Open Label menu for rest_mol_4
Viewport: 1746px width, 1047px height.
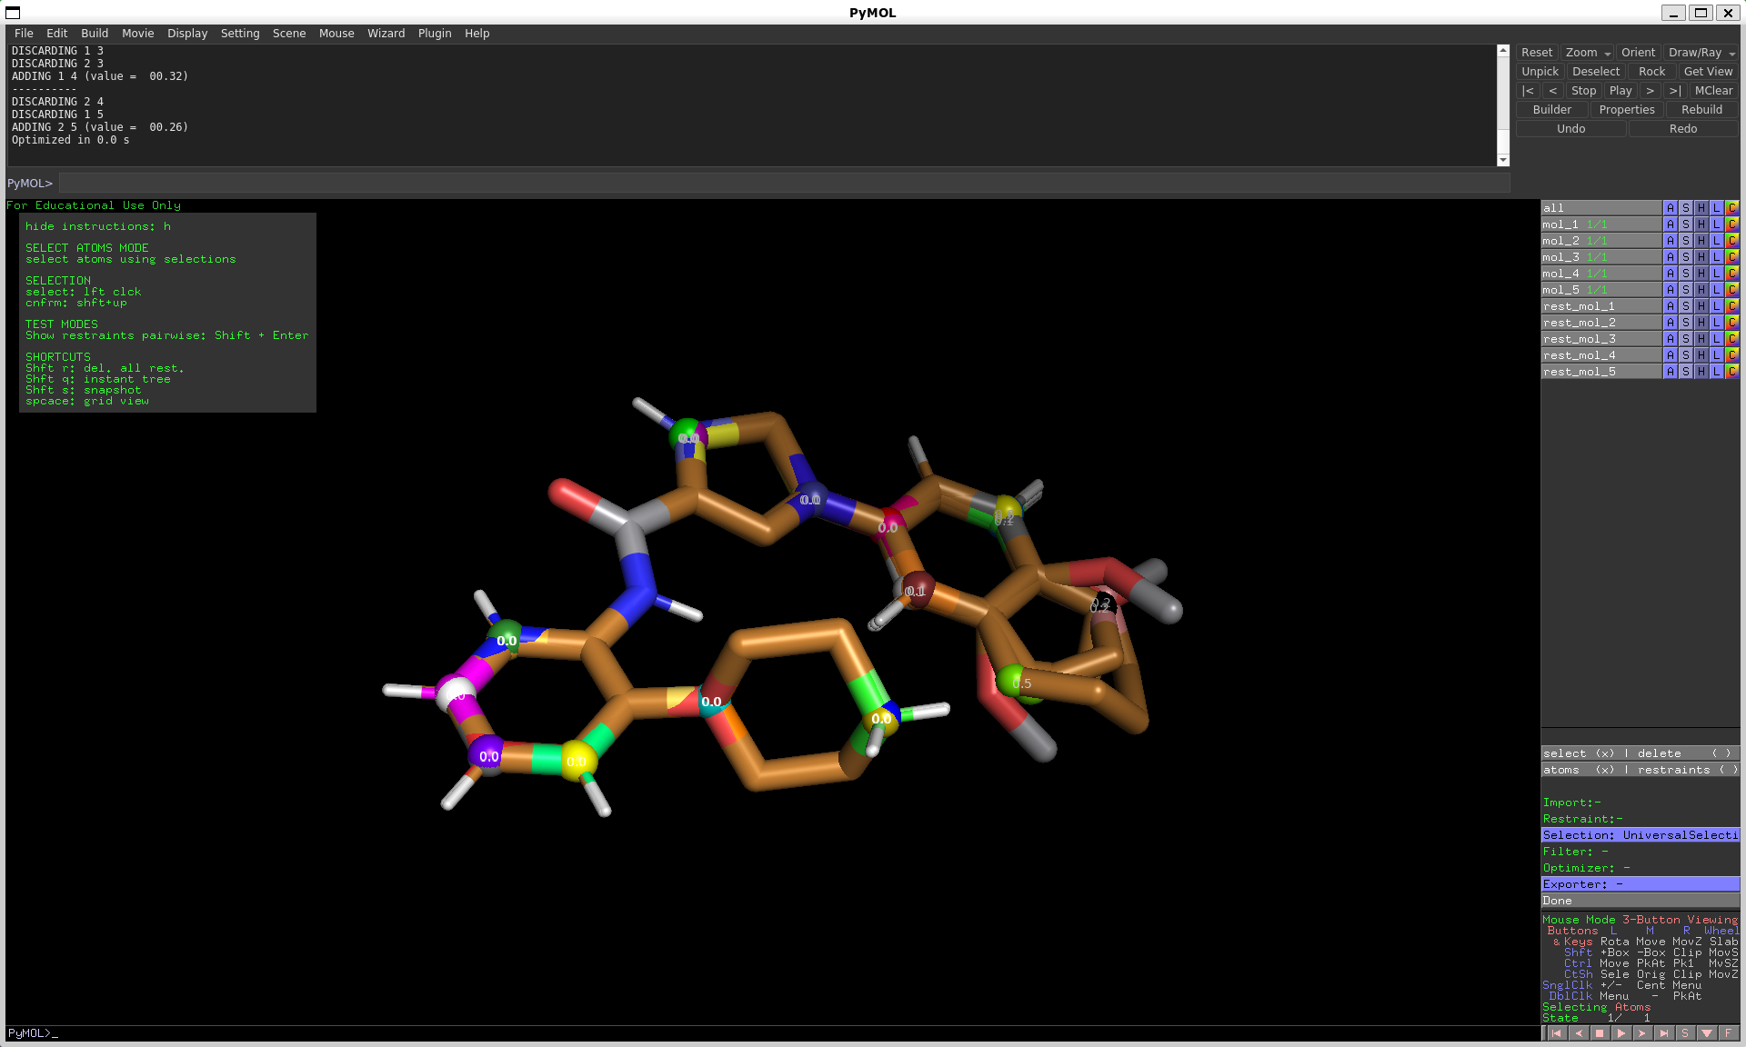tap(1716, 355)
